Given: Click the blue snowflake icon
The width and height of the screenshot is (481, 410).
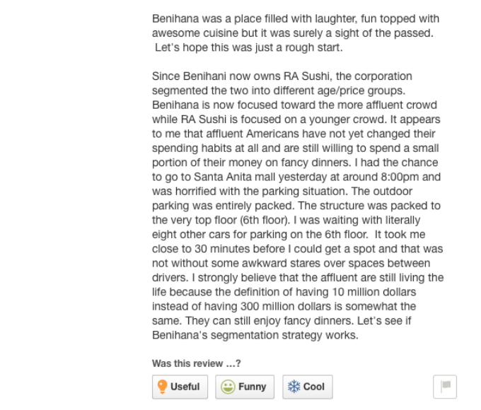Looking at the screenshot, I should coord(294,387).
